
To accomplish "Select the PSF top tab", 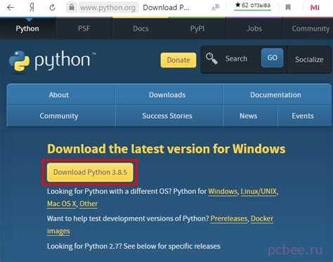I will tap(84, 29).
